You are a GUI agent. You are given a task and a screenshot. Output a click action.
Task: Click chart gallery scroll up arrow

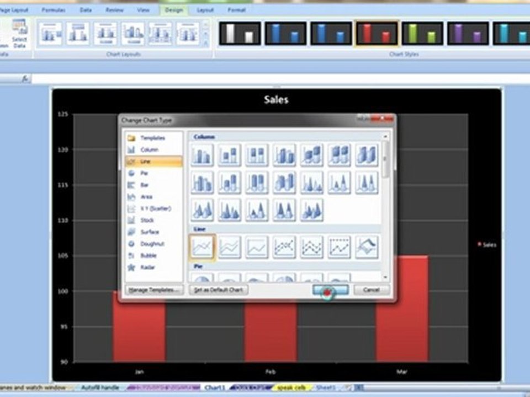(385, 136)
